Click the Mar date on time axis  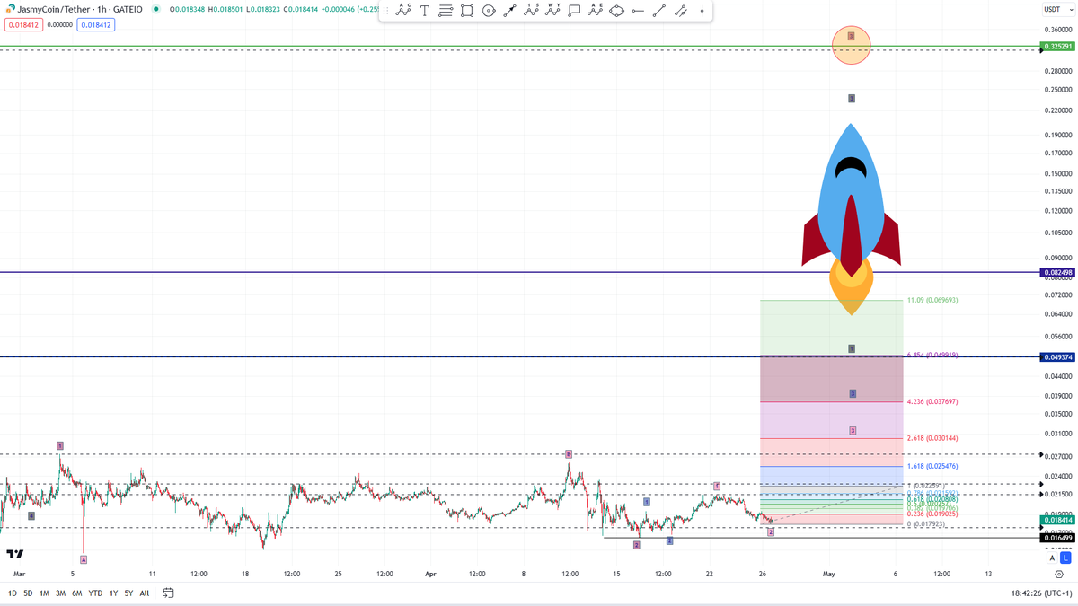[20, 574]
